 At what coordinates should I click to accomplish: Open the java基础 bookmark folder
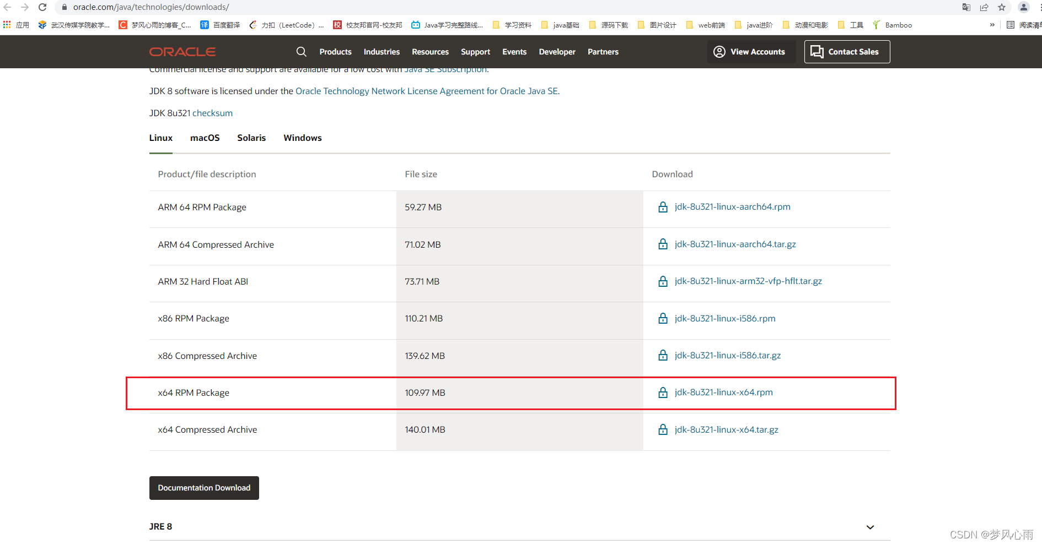coord(560,25)
